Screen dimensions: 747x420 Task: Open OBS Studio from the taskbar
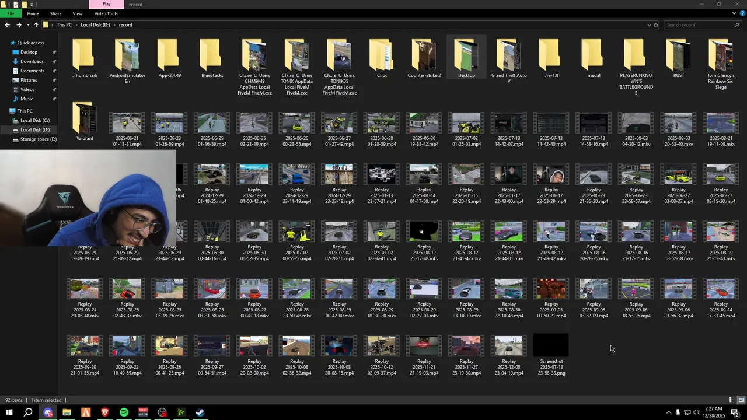coord(162,412)
